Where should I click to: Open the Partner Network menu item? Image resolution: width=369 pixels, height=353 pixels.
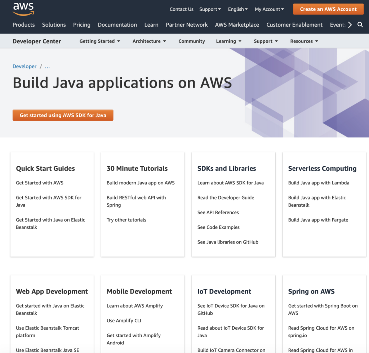[x=187, y=25]
